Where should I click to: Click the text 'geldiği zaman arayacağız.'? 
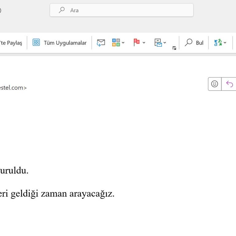click(62, 194)
